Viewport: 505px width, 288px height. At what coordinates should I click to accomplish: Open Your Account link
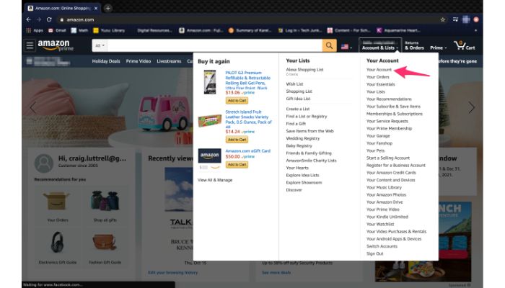click(x=379, y=69)
